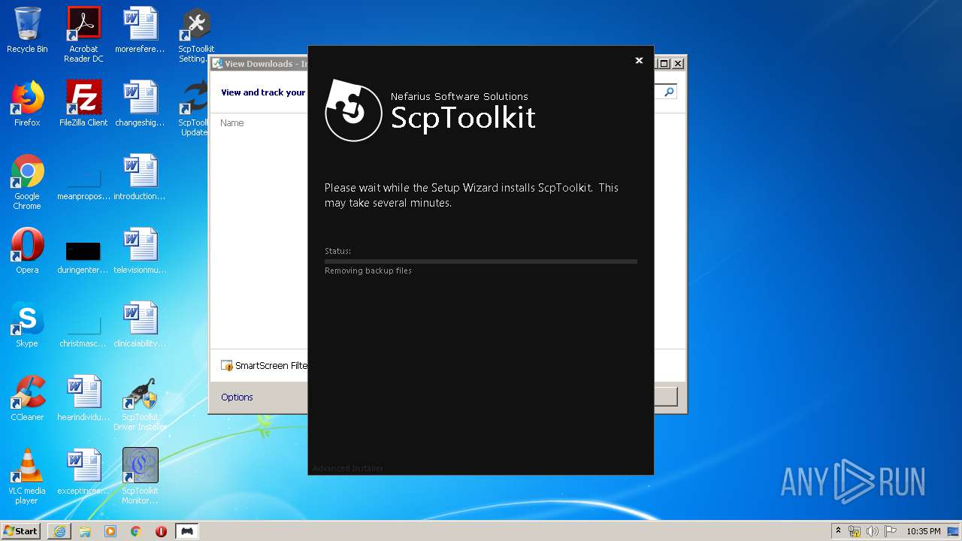Click the installation progress bar

(x=481, y=261)
